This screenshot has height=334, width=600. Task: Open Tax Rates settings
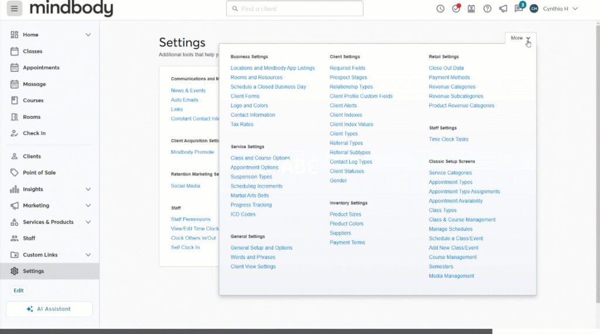[x=242, y=124]
